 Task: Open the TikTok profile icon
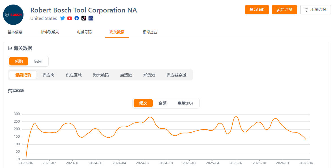click(84, 18)
